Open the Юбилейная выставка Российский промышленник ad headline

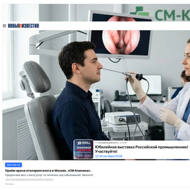141,149
